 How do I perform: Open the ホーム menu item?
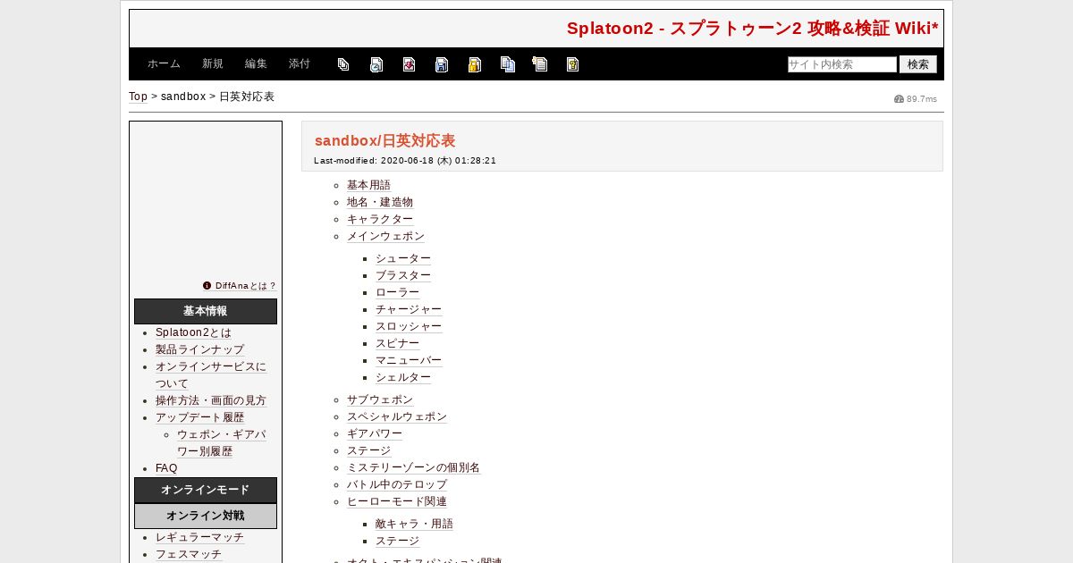coord(164,64)
